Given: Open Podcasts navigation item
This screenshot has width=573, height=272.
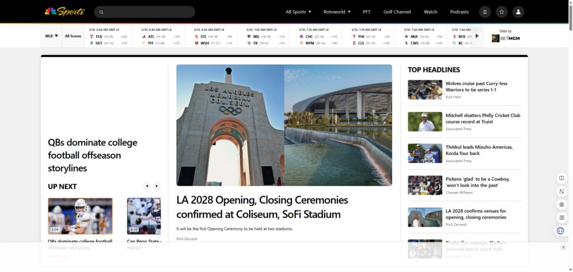Looking at the screenshot, I should (x=459, y=12).
